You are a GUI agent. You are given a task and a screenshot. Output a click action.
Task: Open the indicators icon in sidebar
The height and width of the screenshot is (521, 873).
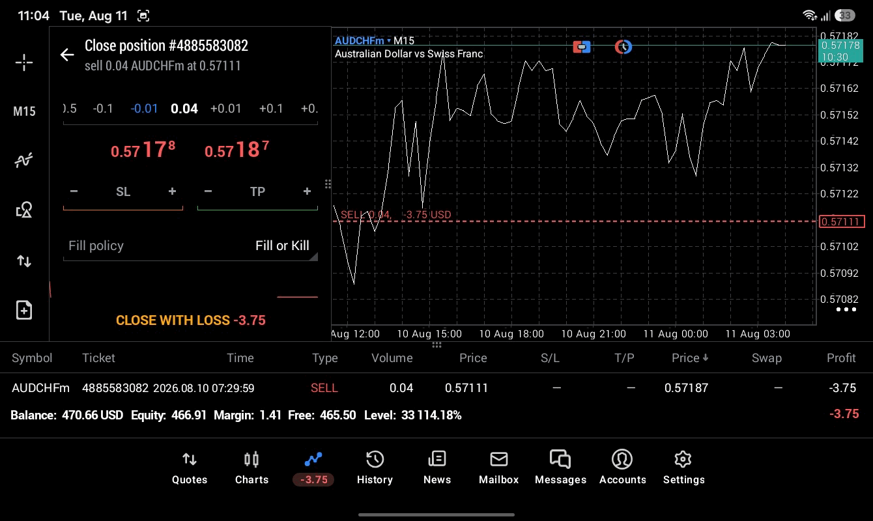click(24, 160)
